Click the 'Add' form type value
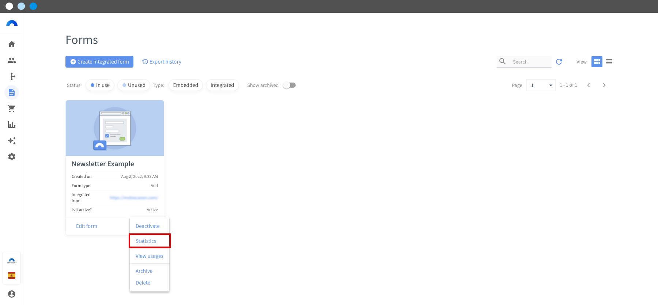The image size is (658, 305). point(154,186)
